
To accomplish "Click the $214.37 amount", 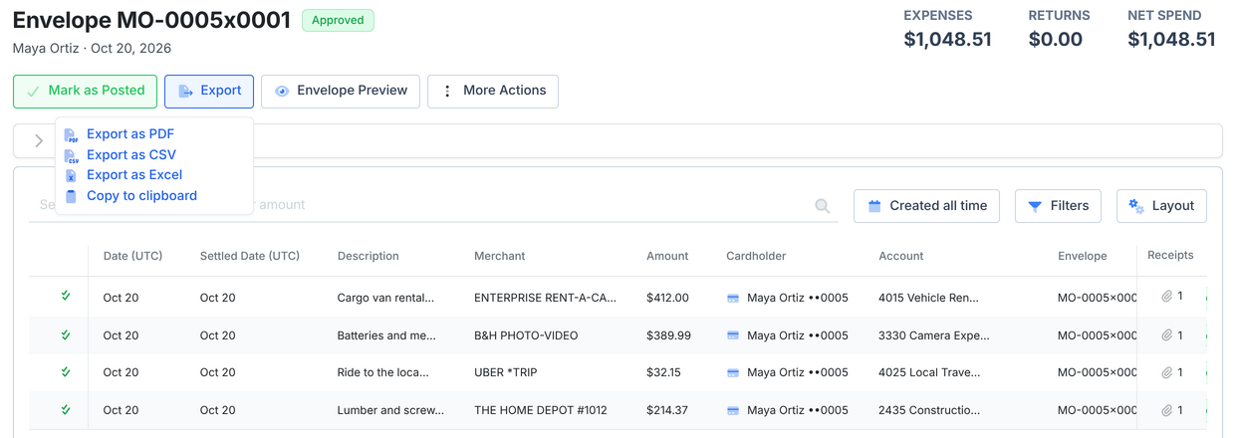I will [x=667, y=410].
